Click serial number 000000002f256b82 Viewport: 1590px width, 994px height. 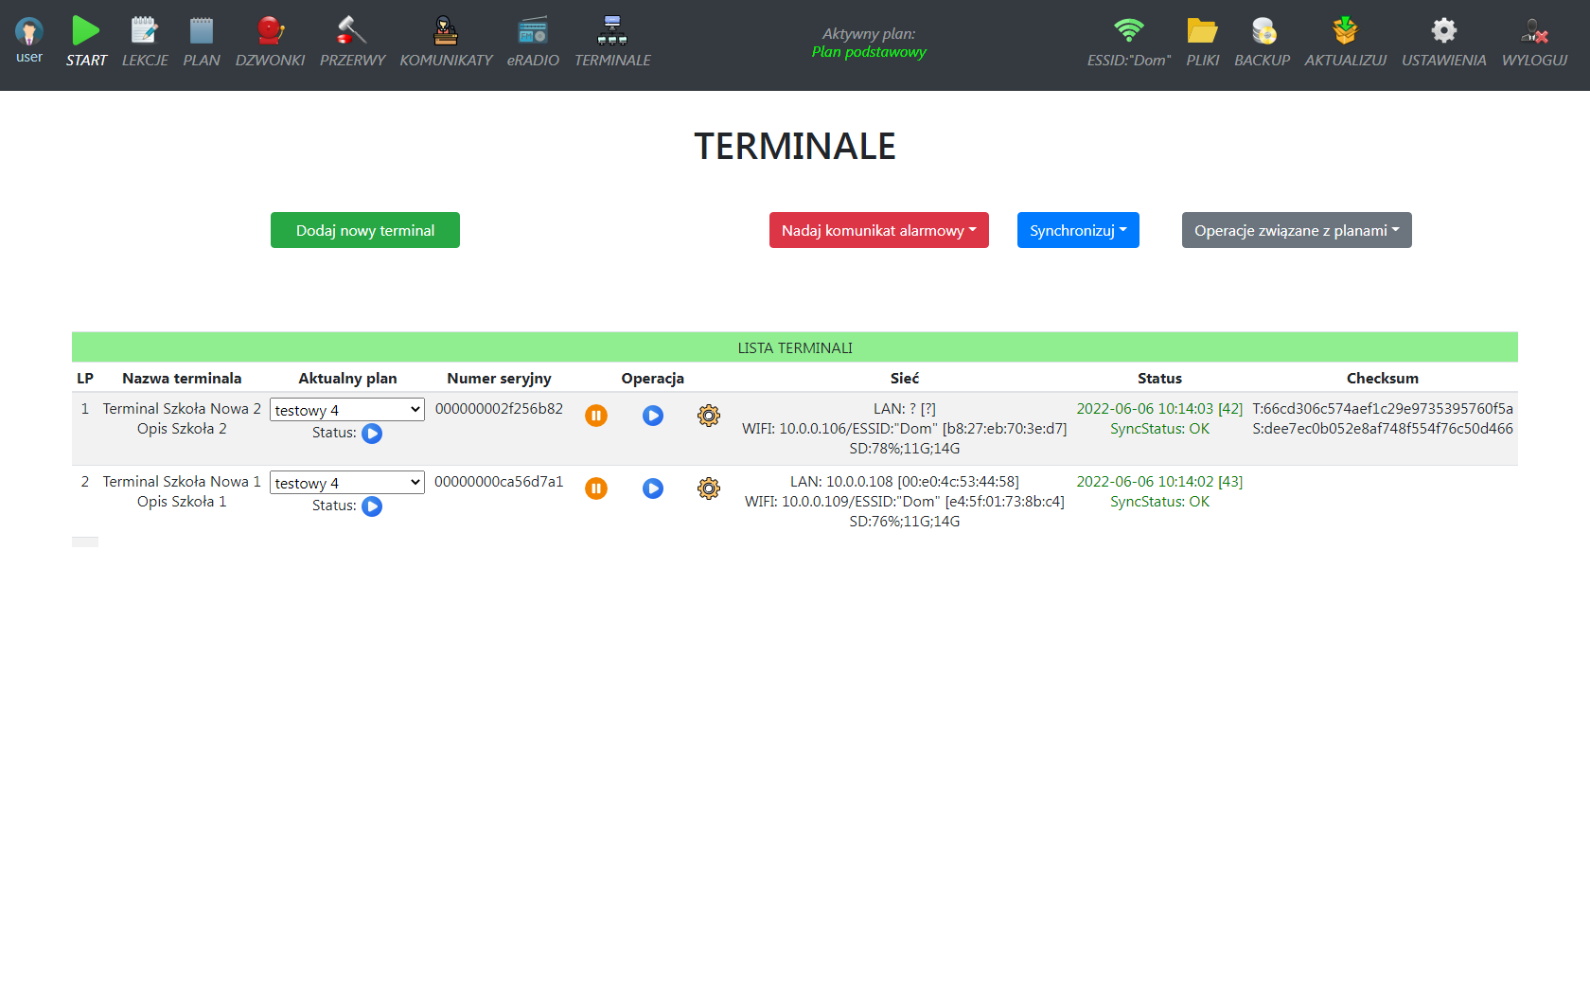tap(499, 408)
